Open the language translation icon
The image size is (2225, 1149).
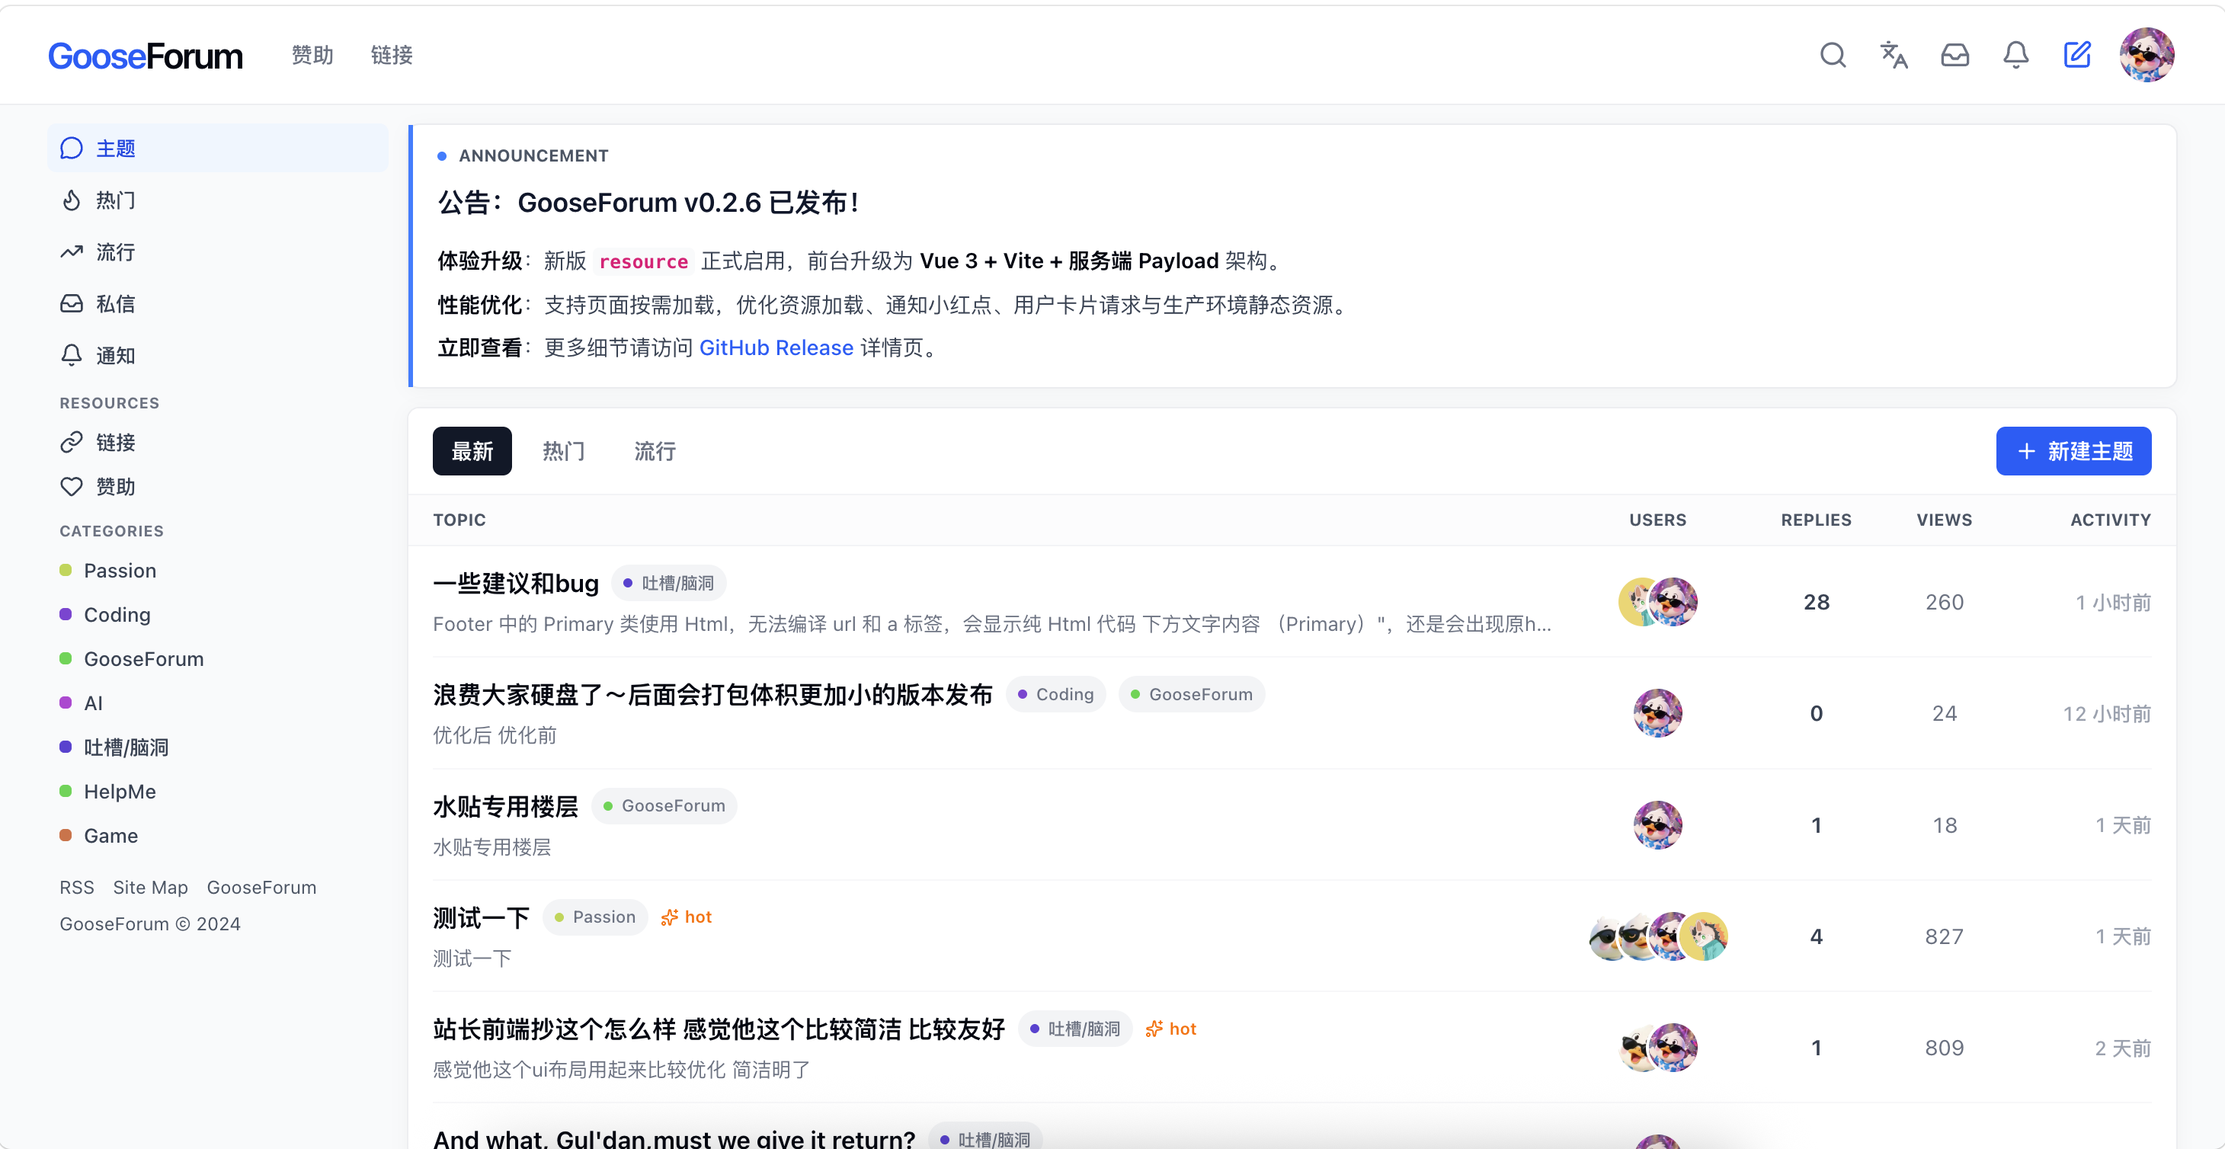pos(1894,56)
